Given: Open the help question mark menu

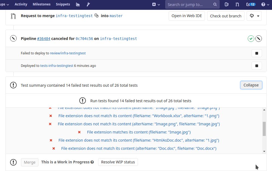Looking at the screenshot, I should tap(265, 5).
